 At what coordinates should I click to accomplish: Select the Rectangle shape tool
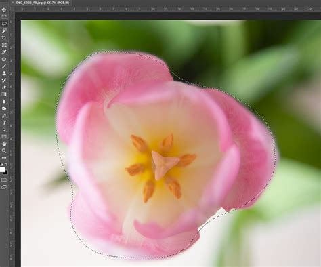[x=4, y=137]
